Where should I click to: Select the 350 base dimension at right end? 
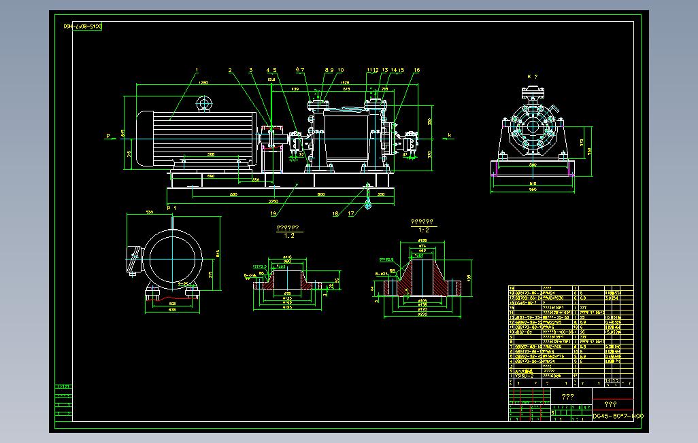click(381, 194)
